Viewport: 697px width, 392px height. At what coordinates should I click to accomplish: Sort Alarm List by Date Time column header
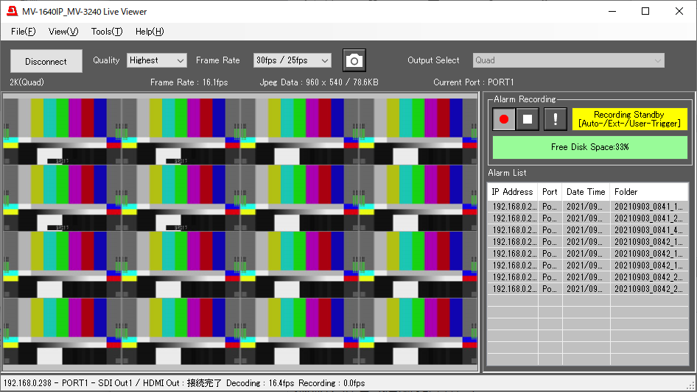coord(586,192)
